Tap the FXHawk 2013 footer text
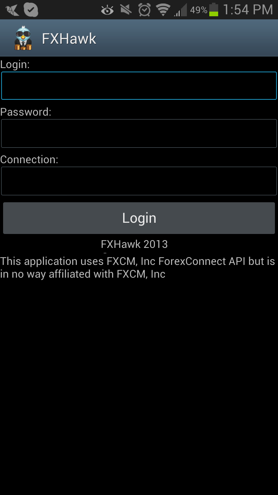Viewport: 278px width, 495px height. 134,244
